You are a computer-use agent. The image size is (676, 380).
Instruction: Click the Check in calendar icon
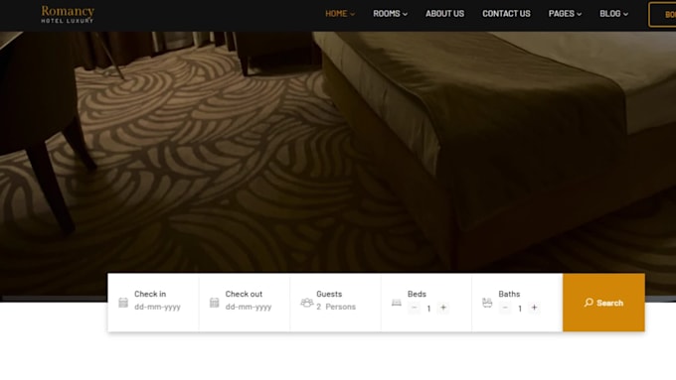[x=123, y=303]
